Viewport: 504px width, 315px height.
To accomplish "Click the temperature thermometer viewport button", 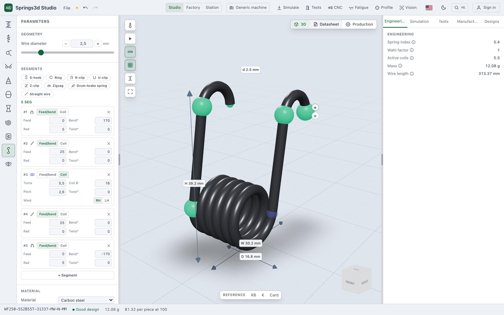I will 130,25.
